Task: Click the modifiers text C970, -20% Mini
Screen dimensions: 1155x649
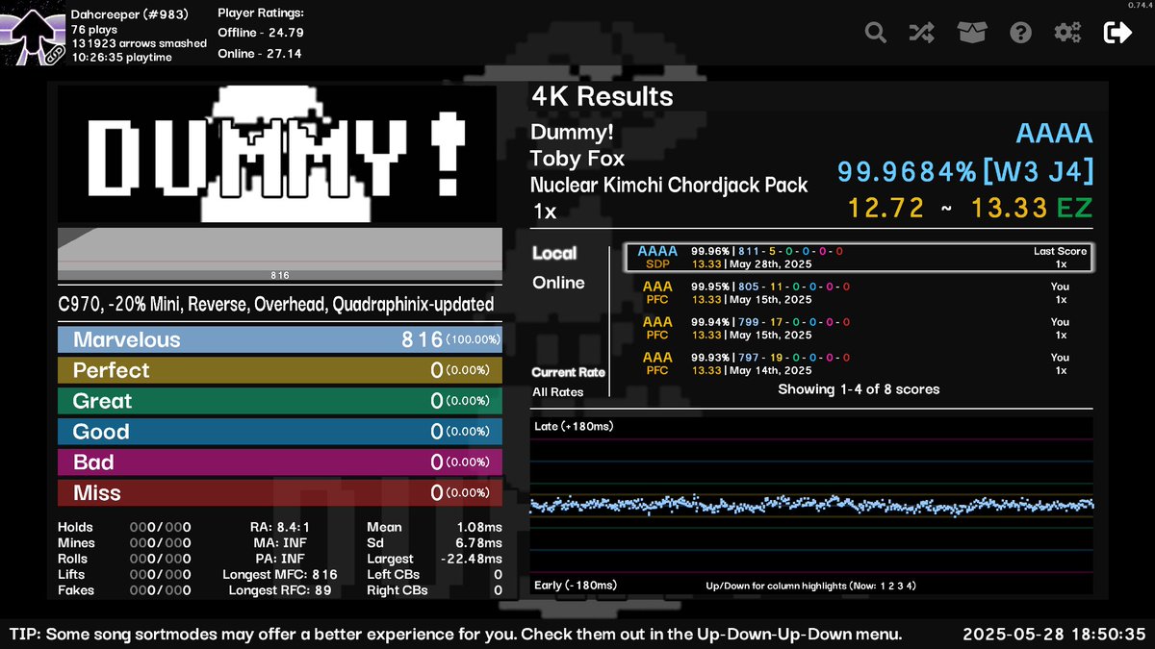Action: point(276,305)
